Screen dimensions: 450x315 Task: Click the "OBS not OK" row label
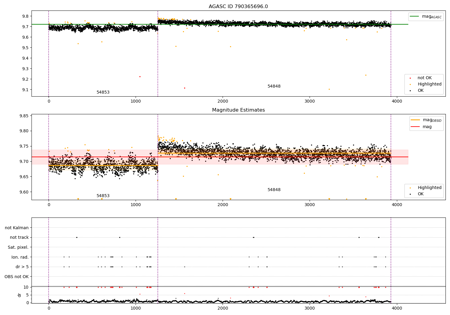(16, 277)
